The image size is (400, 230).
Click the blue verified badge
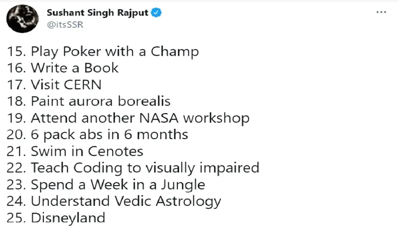157,12
